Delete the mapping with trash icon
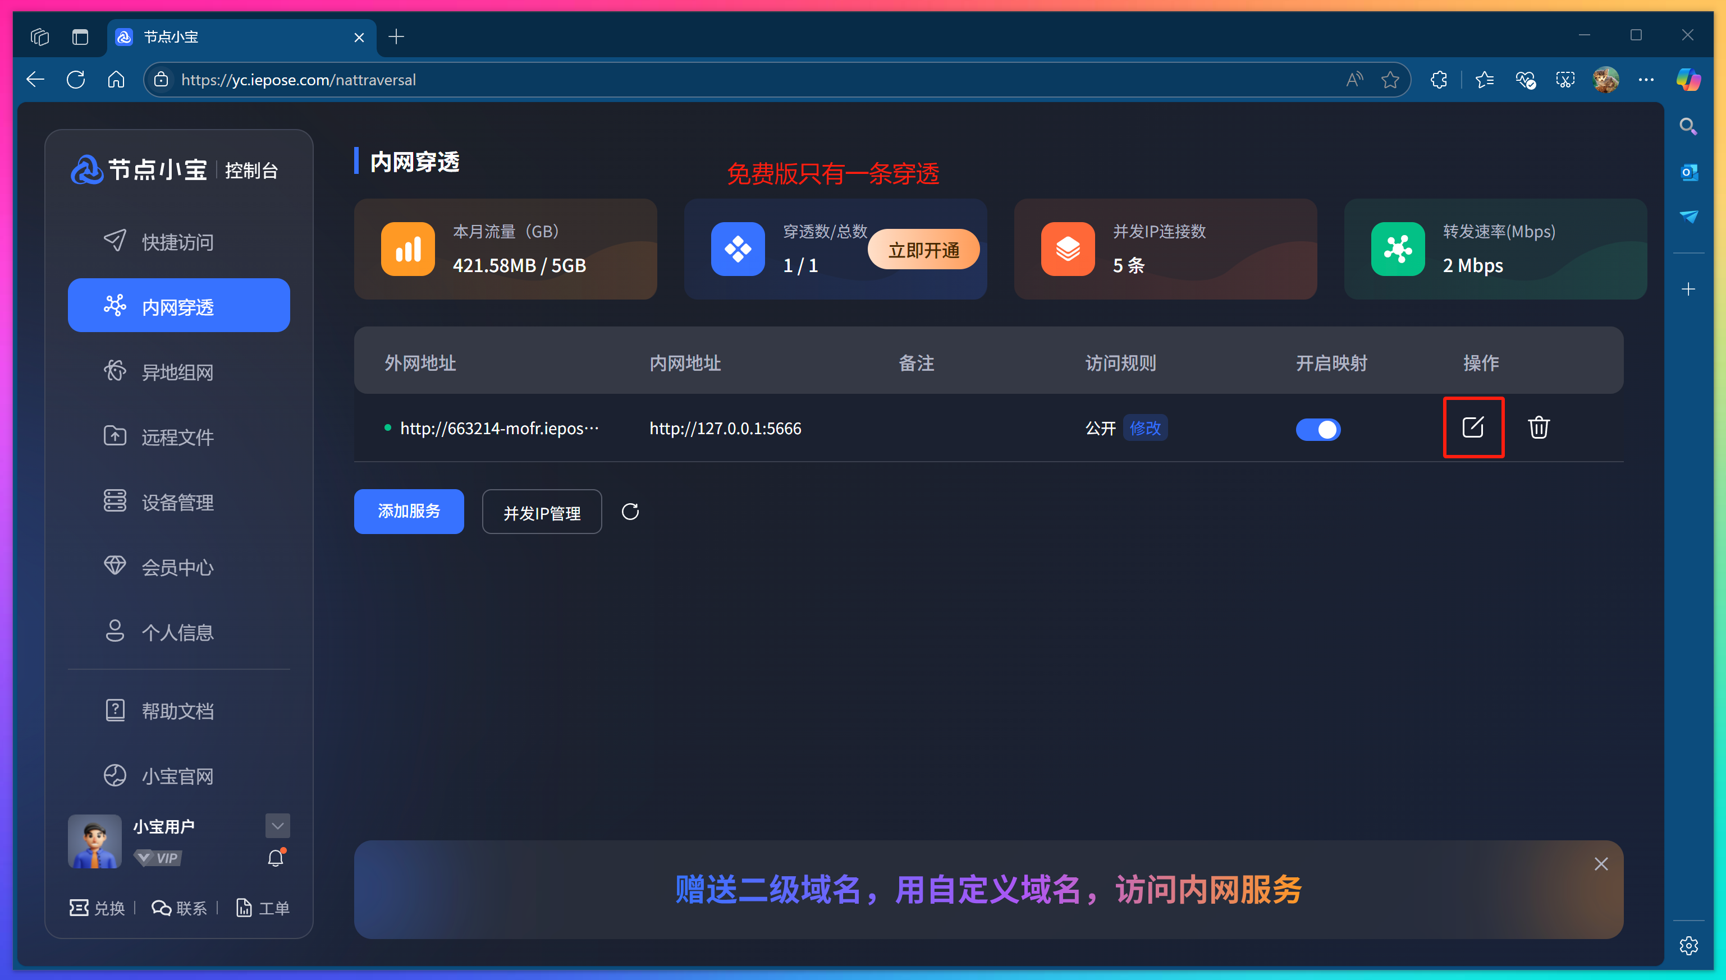1726x980 pixels. [x=1538, y=427]
